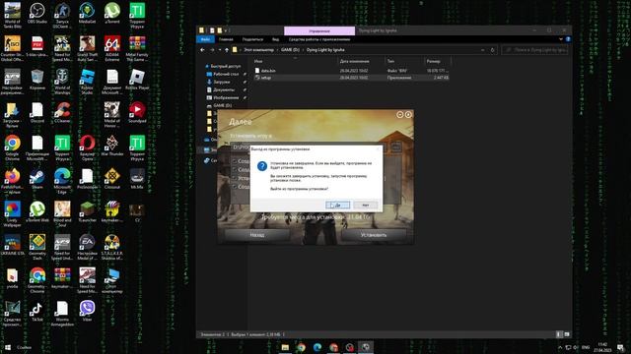Open the Вид ribbon tab

(275, 39)
